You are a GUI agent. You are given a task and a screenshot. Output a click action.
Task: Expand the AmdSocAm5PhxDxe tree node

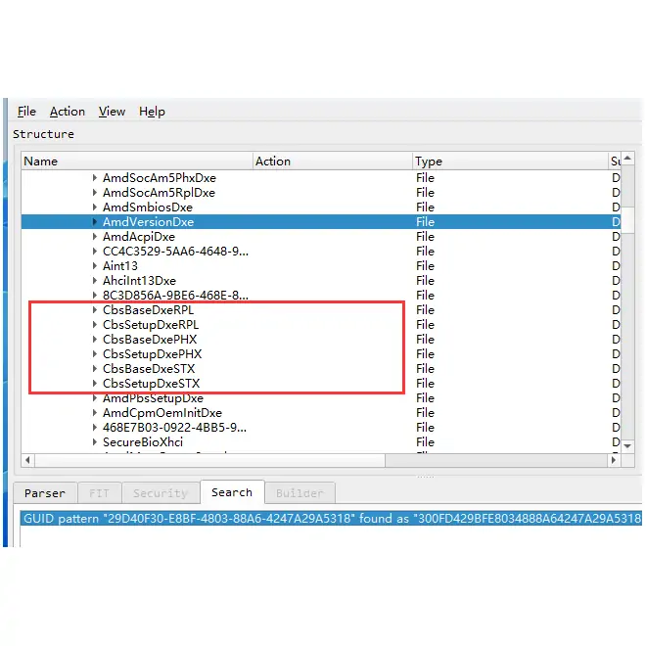click(95, 178)
